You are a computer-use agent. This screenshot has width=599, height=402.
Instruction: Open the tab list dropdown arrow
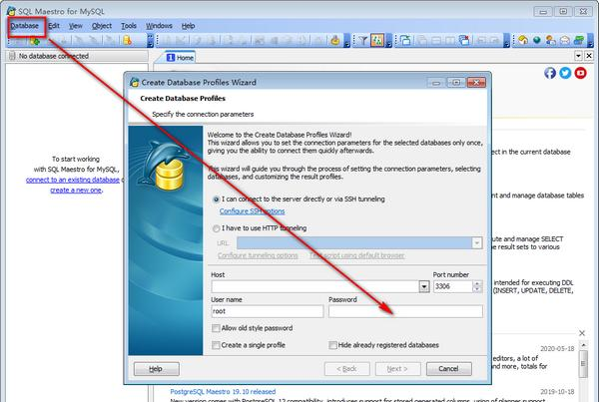pyautogui.click(x=578, y=56)
